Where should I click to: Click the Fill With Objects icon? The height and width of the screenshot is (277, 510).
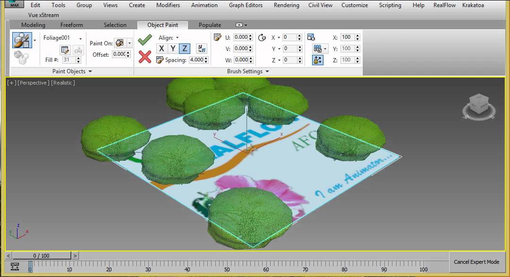coord(21,57)
